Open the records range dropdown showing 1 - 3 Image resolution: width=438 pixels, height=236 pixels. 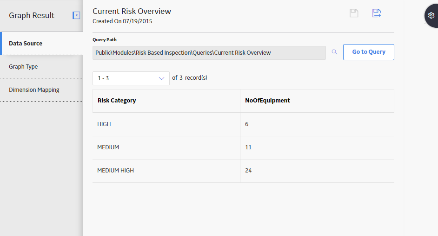coord(131,78)
